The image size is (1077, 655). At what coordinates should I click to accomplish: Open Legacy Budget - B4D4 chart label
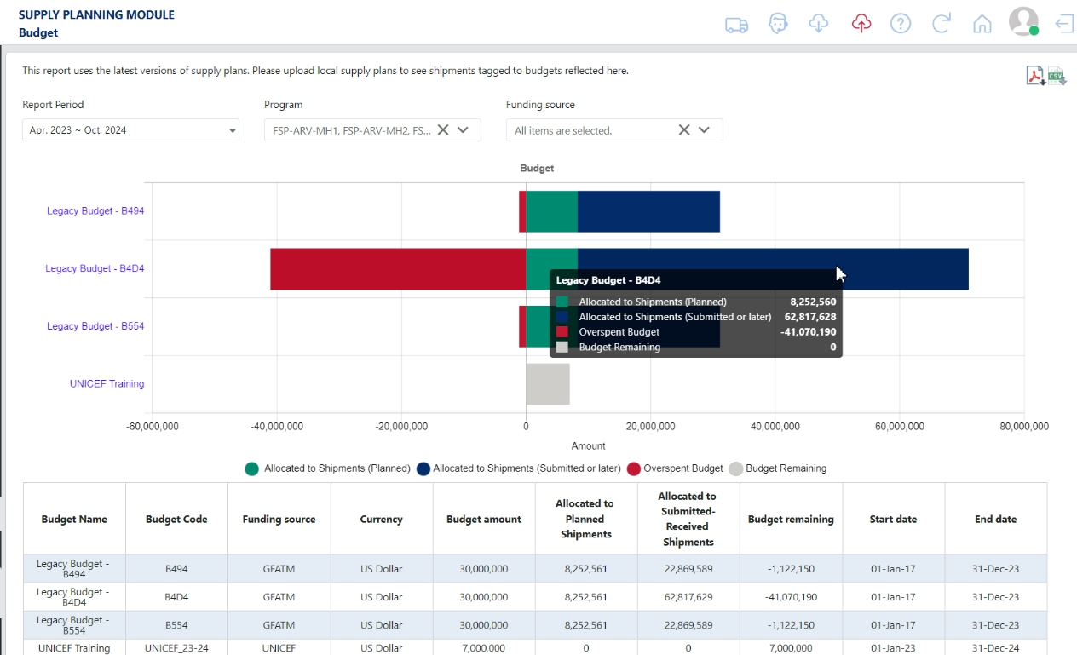point(95,268)
